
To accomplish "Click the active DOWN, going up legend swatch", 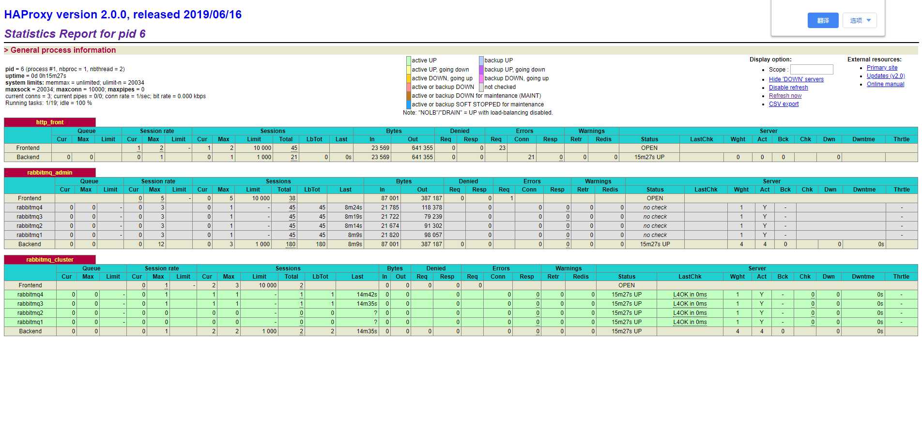I will [x=408, y=78].
